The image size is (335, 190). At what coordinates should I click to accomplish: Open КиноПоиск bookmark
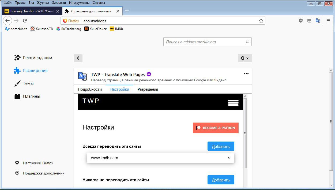[x=95, y=29]
